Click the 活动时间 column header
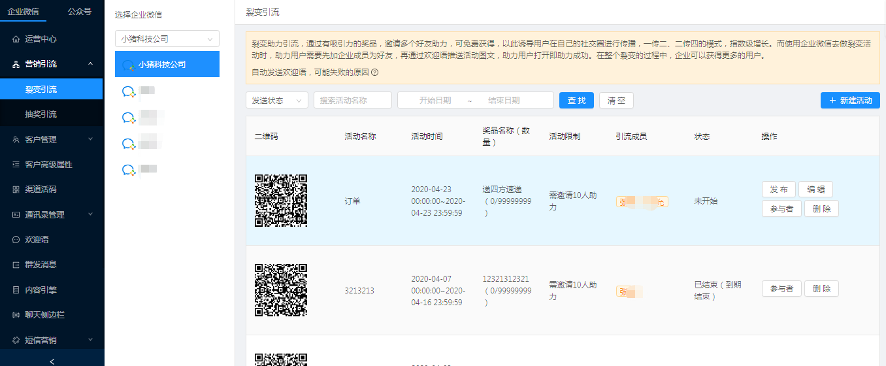 pos(427,137)
